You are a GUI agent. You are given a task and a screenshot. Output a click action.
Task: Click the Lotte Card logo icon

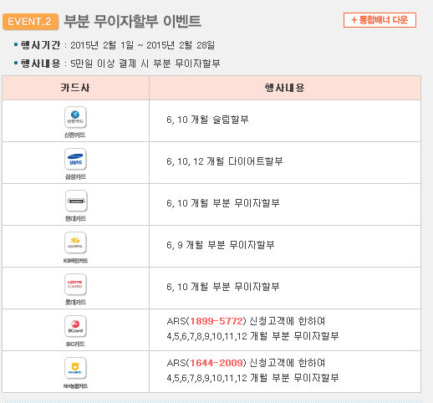tap(75, 284)
